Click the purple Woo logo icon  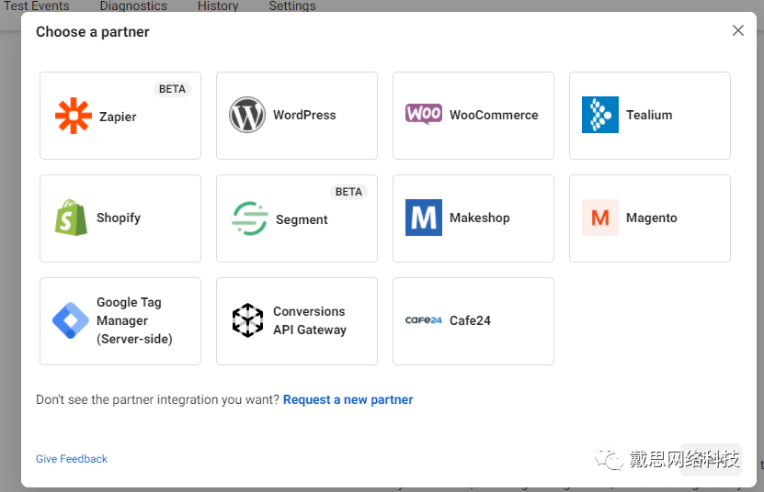(x=424, y=114)
